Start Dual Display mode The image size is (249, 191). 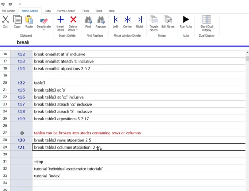pos(207,20)
